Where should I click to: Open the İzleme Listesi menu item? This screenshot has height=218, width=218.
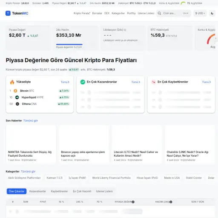pos(146,13)
